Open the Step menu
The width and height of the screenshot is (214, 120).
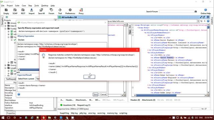[30, 6]
